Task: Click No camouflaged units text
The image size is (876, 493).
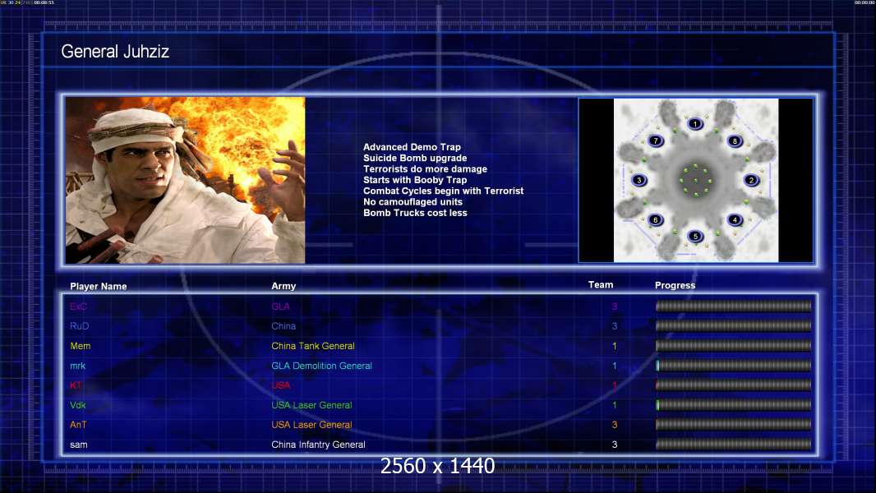Action: (x=413, y=201)
